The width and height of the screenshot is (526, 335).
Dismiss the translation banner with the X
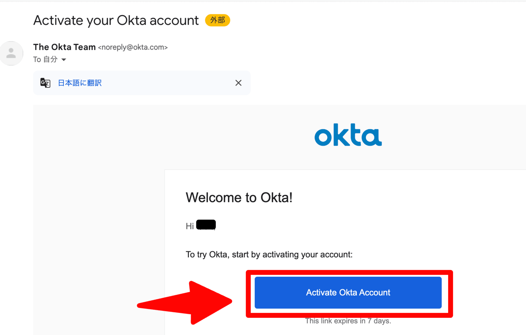pos(238,83)
